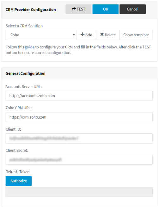Click the plus icon to add a CRM
Viewport: 158px width, 207px height.
[x=82, y=34]
